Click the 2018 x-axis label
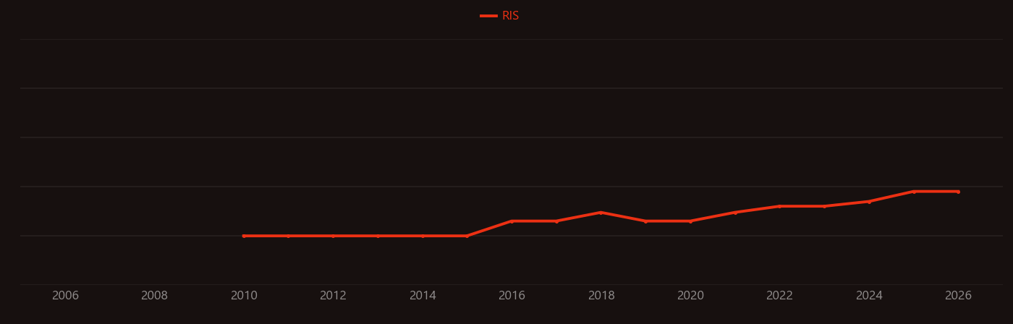The height and width of the screenshot is (324, 1013). coord(601,296)
